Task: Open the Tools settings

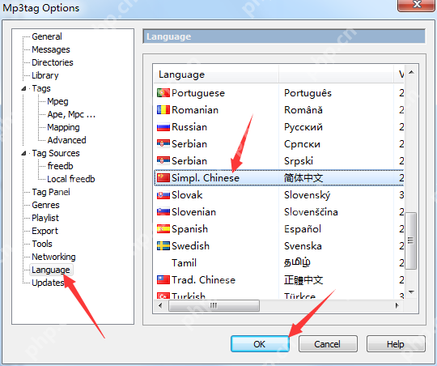Action: point(42,244)
